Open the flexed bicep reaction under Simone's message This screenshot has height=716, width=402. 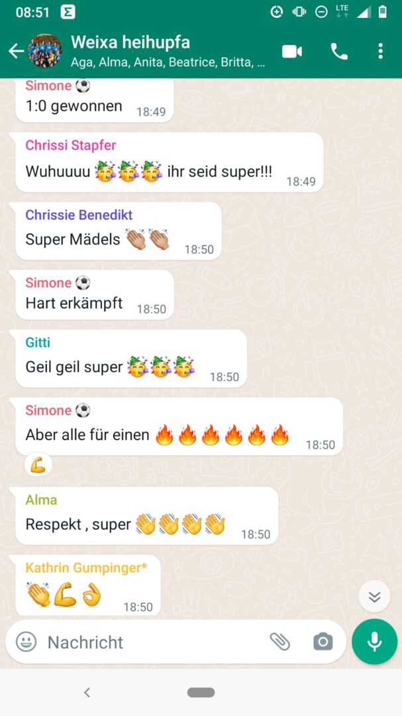[38, 465]
